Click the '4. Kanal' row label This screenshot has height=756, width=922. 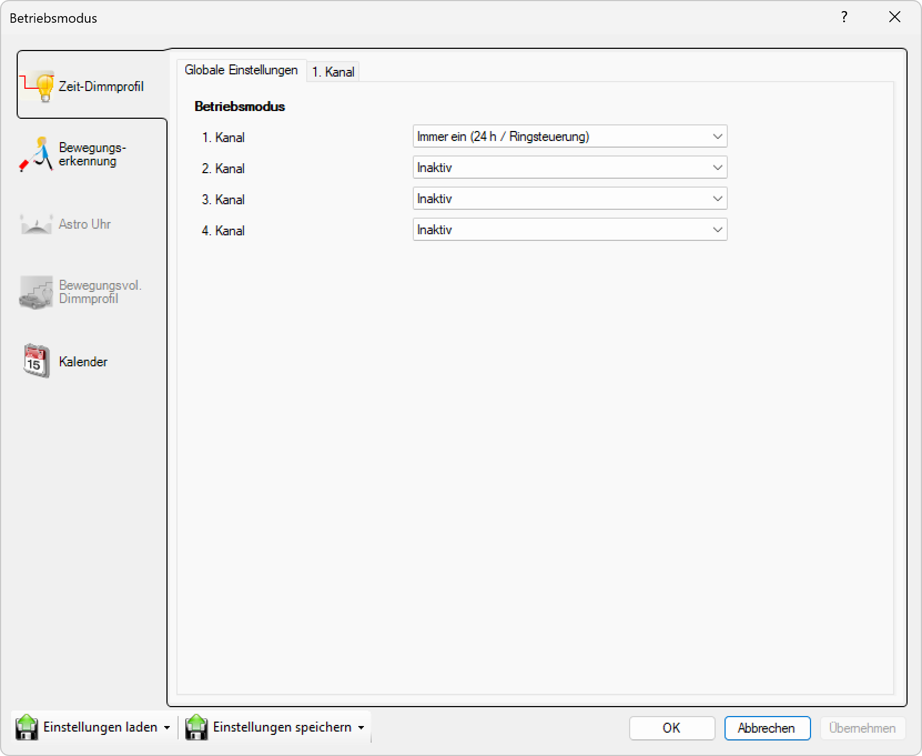(223, 231)
